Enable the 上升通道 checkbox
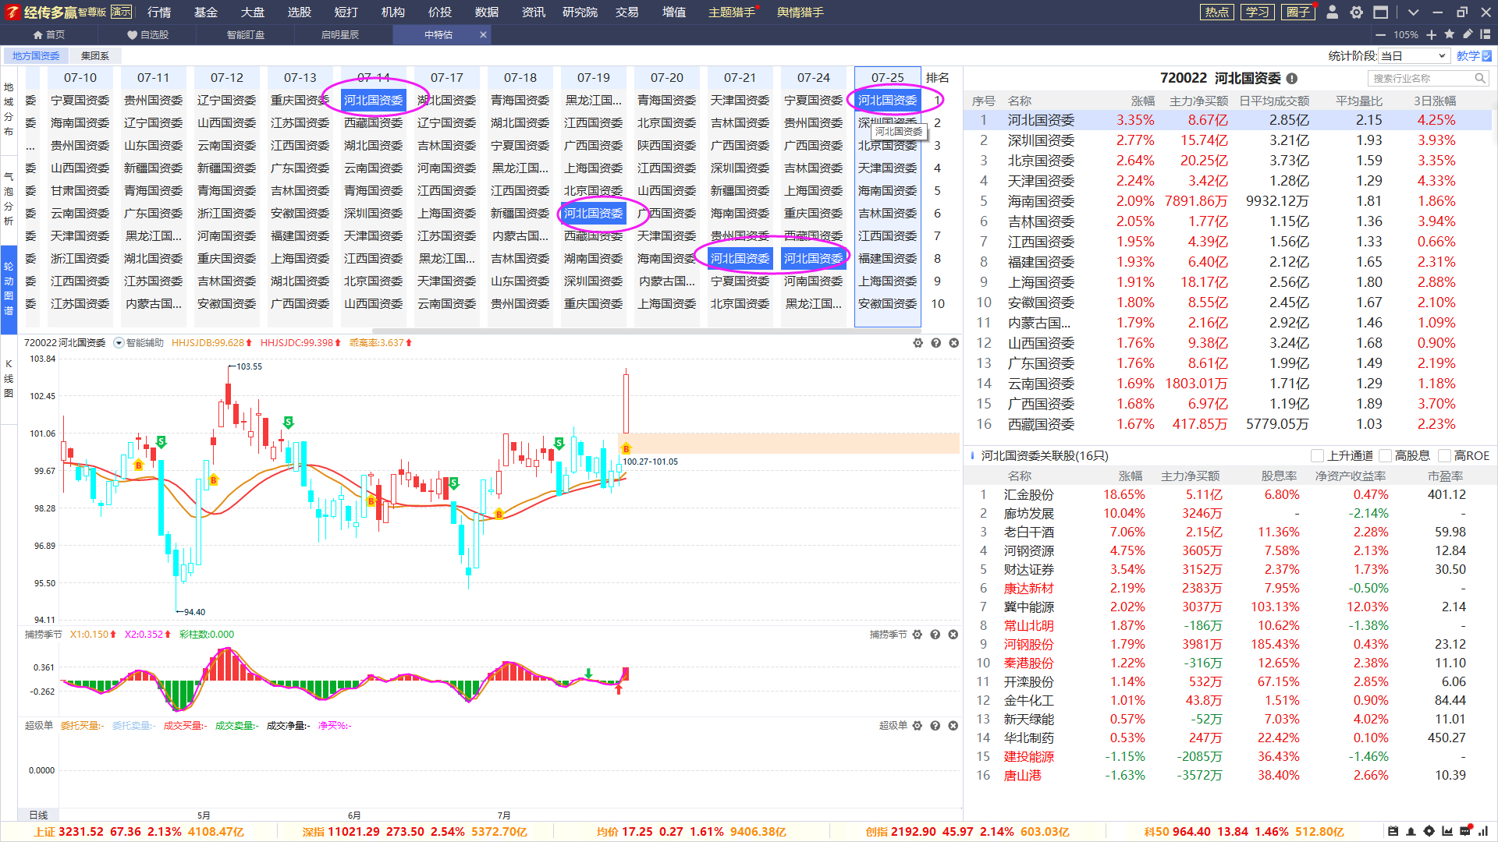1498x842 pixels. (1318, 456)
